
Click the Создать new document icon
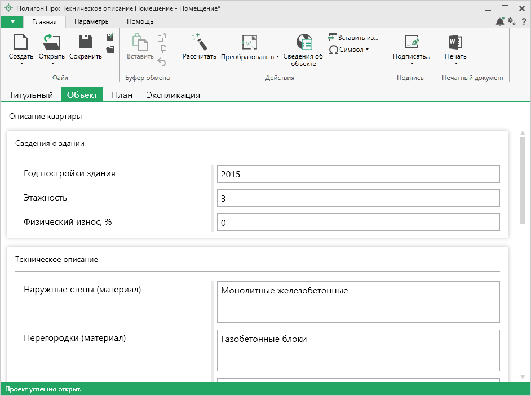(21, 42)
